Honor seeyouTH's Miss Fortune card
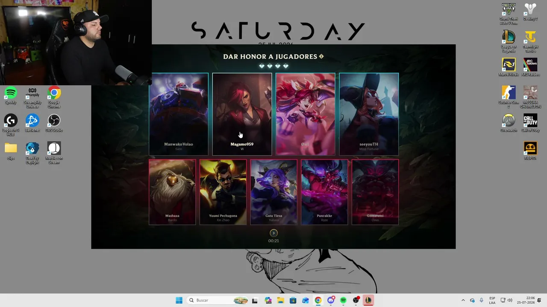Viewport: 547px width, 307px height. [369, 114]
